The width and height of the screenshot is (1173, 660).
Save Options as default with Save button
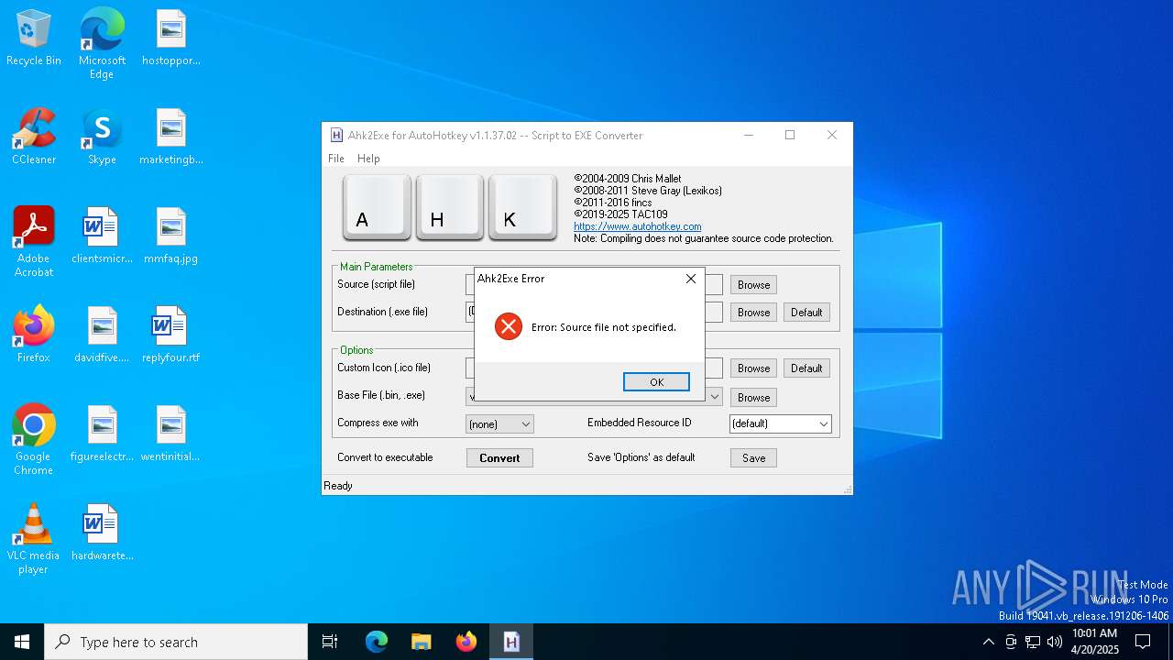753,458
